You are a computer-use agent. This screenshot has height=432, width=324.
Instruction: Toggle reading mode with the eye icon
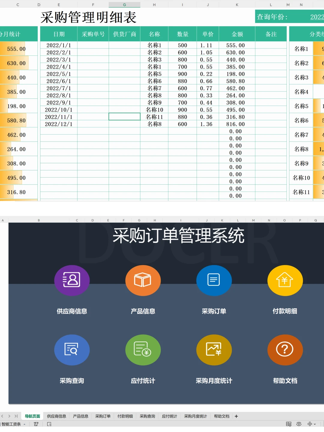tap(298, 424)
